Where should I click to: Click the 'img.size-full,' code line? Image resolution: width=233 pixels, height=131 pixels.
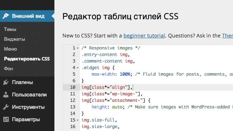click(99, 120)
